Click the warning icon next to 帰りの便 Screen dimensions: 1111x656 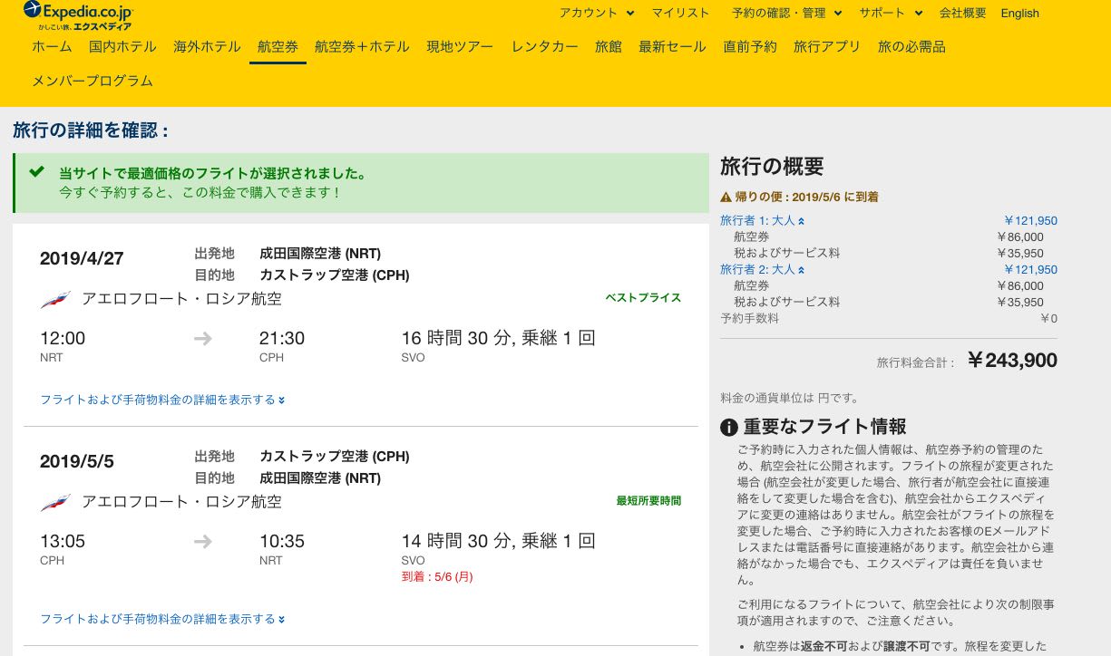(726, 197)
